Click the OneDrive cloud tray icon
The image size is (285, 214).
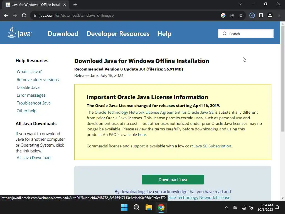click(x=235, y=207)
